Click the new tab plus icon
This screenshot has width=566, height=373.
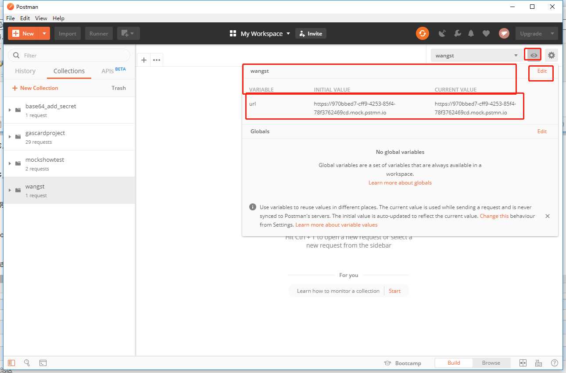143,60
